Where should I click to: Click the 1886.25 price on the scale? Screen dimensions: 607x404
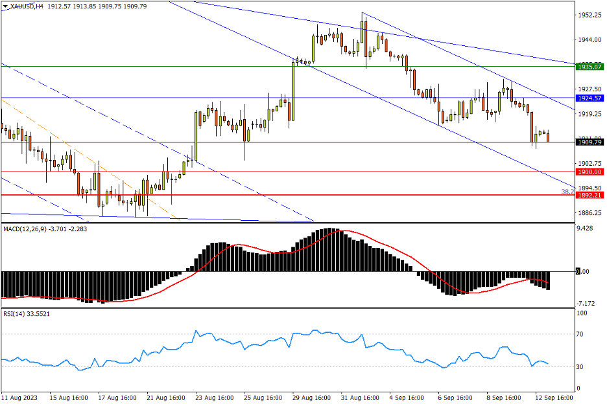(x=590, y=212)
